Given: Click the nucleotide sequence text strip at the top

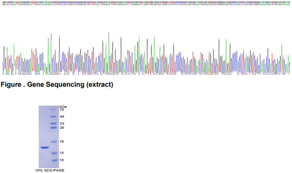Looking at the screenshot, I should [x=146, y=4].
